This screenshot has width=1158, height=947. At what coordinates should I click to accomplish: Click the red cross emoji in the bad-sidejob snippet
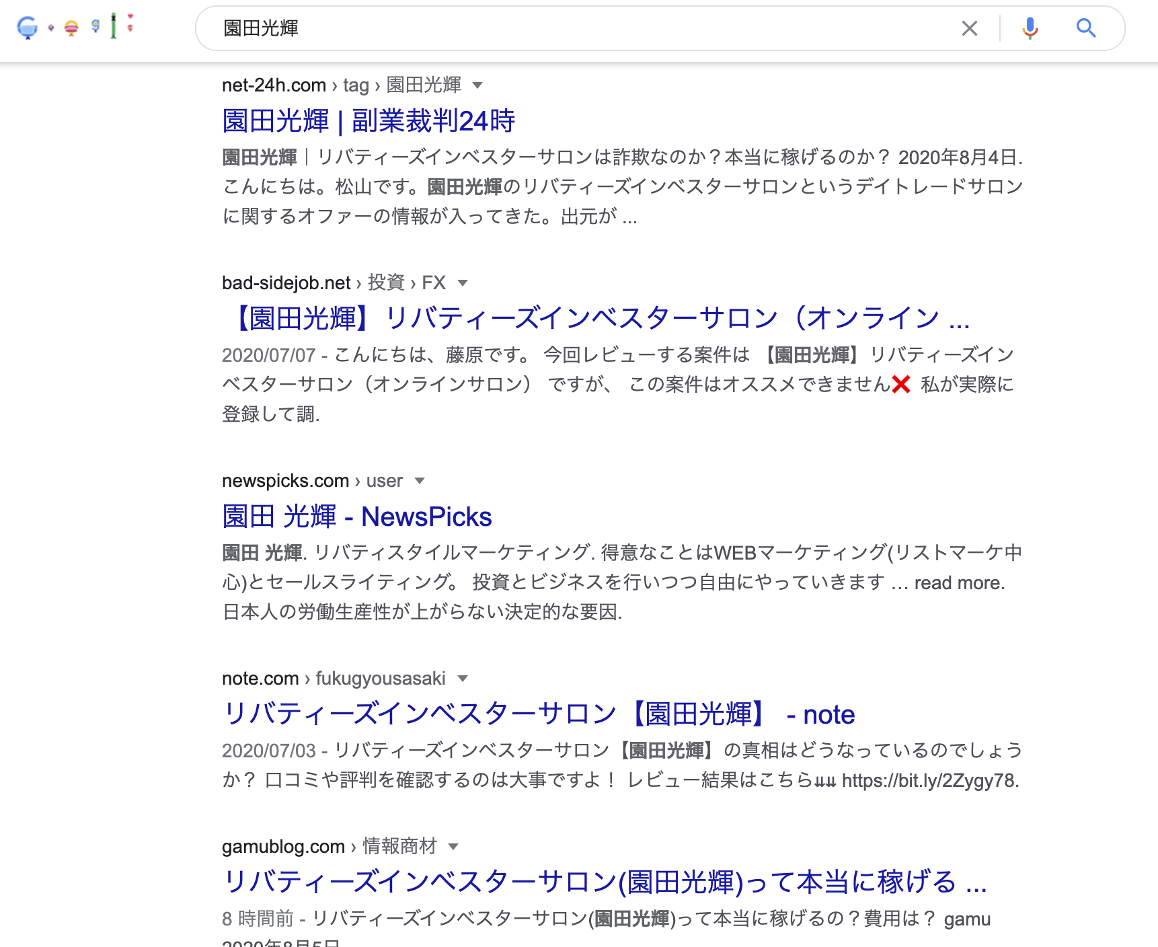click(x=900, y=384)
